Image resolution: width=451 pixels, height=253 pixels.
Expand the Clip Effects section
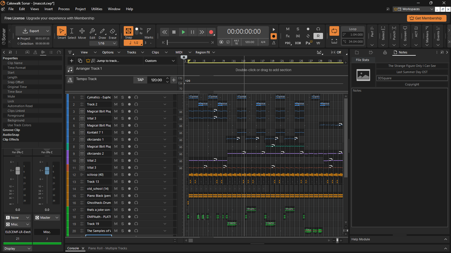tap(11, 139)
